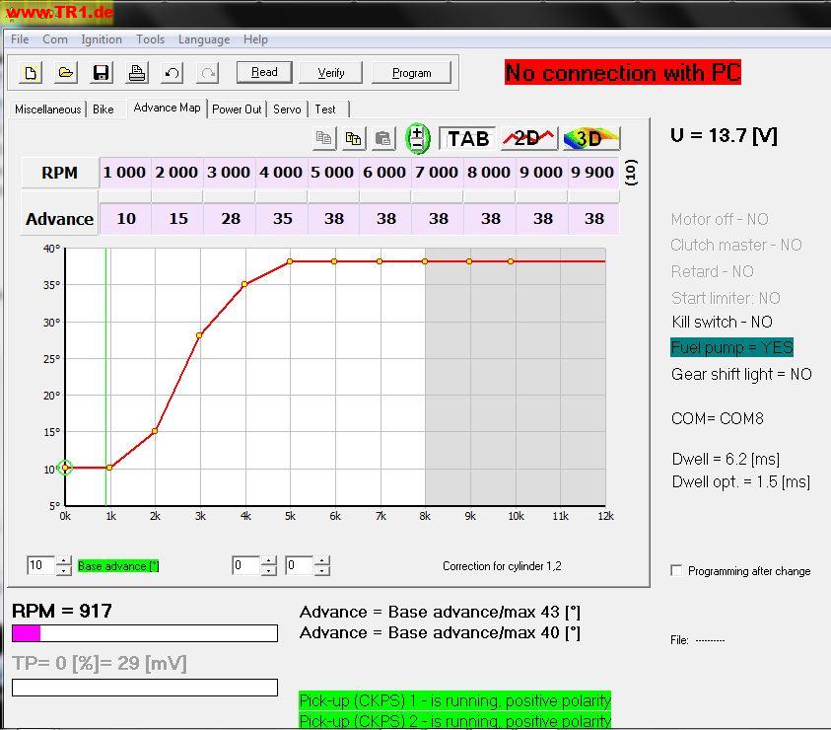Image resolution: width=831 pixels, height=730 pixels.
Task: Open a file with the folder icon
Action: (x=66, y=73)
